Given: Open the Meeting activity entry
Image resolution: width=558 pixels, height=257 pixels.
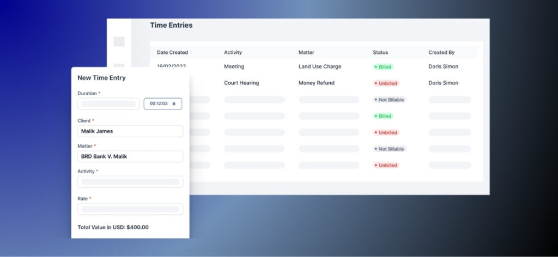Looking at the screenshot, I should click(234, 66).
